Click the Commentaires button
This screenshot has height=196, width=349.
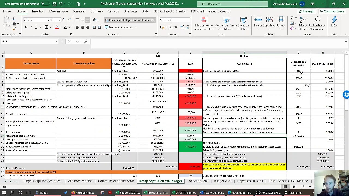[332, 11]
